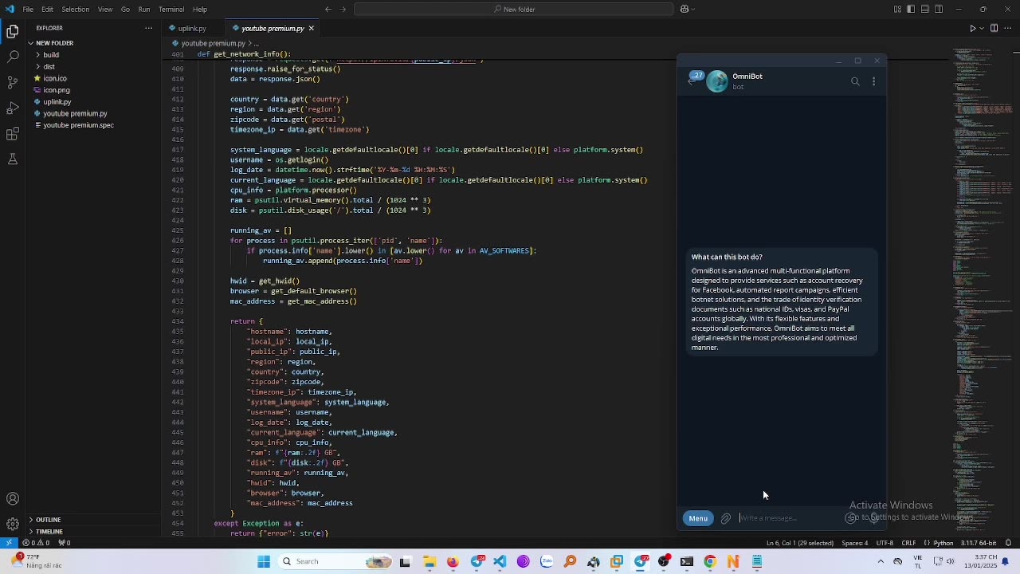Open Google Chrome from the taskbar
Image resolution: width=1020 pixels, height=574 pixels.
point(710,562)
